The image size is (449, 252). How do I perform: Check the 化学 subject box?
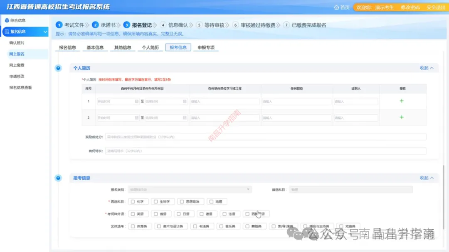133,202
